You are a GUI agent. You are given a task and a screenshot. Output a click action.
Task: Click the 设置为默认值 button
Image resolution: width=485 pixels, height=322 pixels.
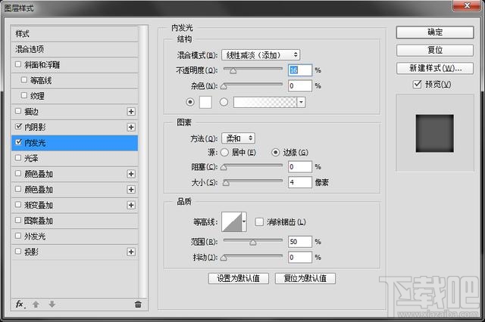tap(238, 278)
